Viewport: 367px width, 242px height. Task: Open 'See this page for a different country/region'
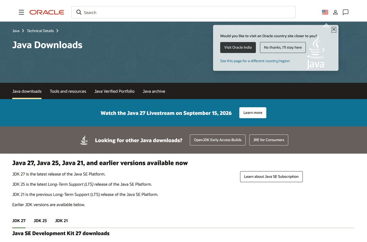click(255, 61)
